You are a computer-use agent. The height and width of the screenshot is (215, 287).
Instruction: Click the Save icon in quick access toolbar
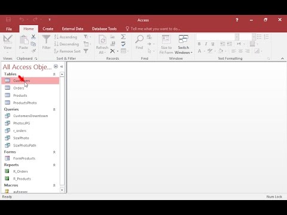pos(8,20)
